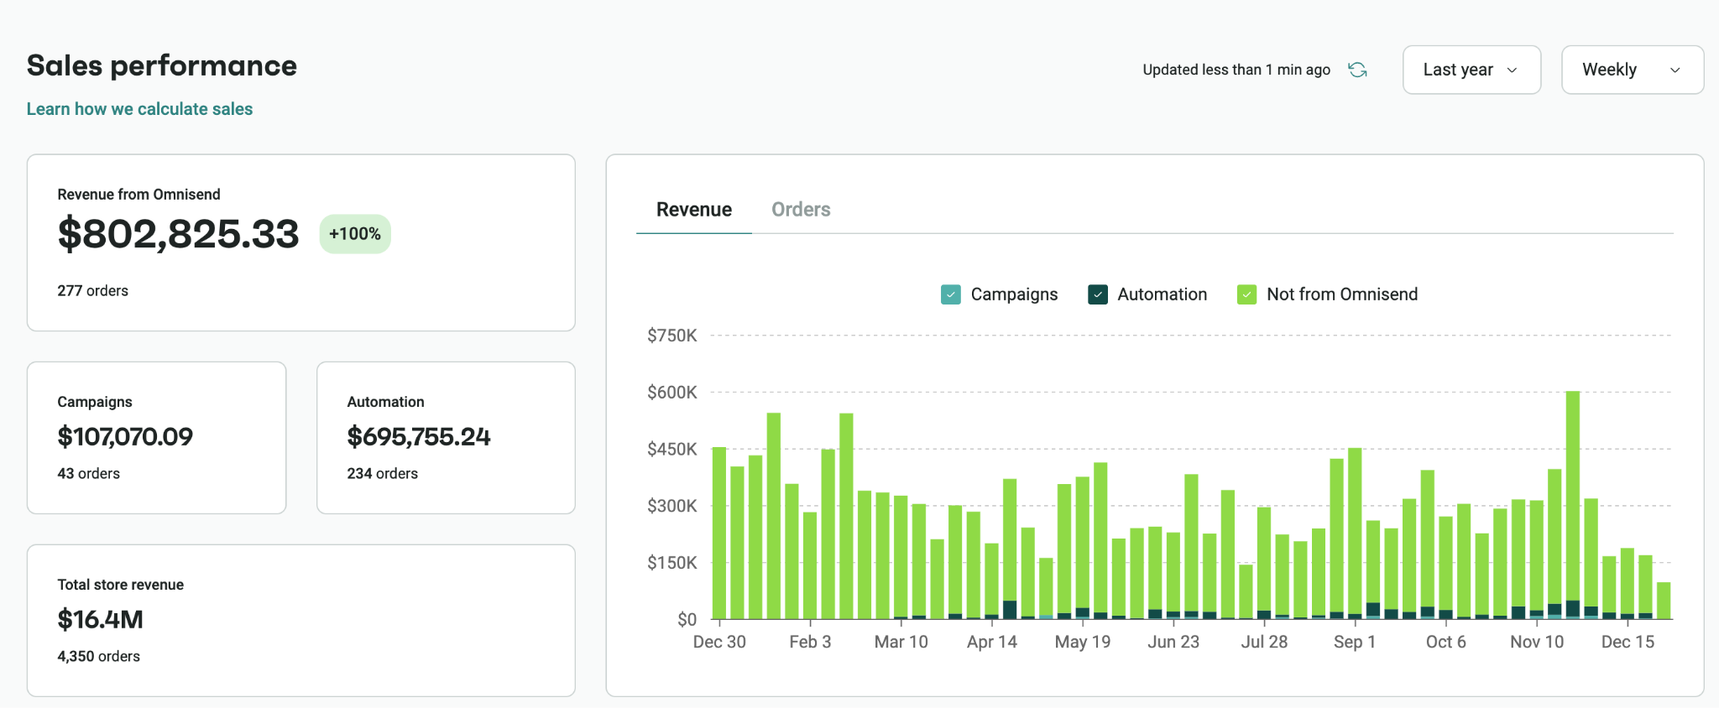Click the 43 orders text
Viewport: 1719px width, 708px height.
tap(88, 474)
